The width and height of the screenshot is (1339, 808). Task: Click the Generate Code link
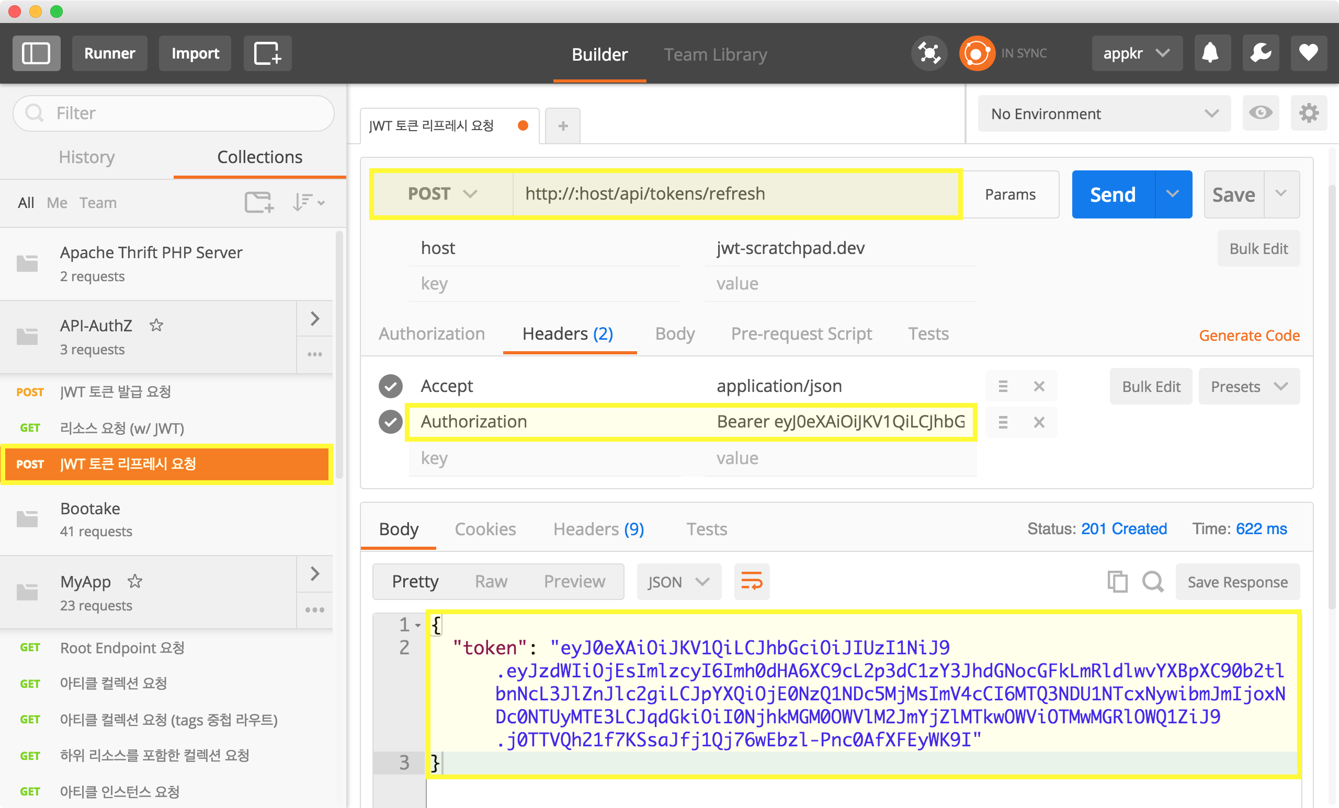pos(1249,336)
